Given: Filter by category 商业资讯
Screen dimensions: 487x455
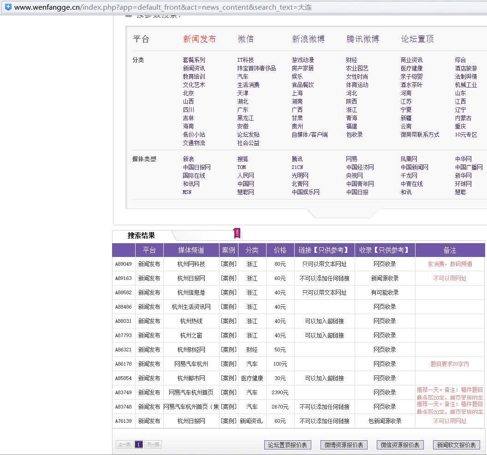Looking at the screenshot, I should [411, 60].
